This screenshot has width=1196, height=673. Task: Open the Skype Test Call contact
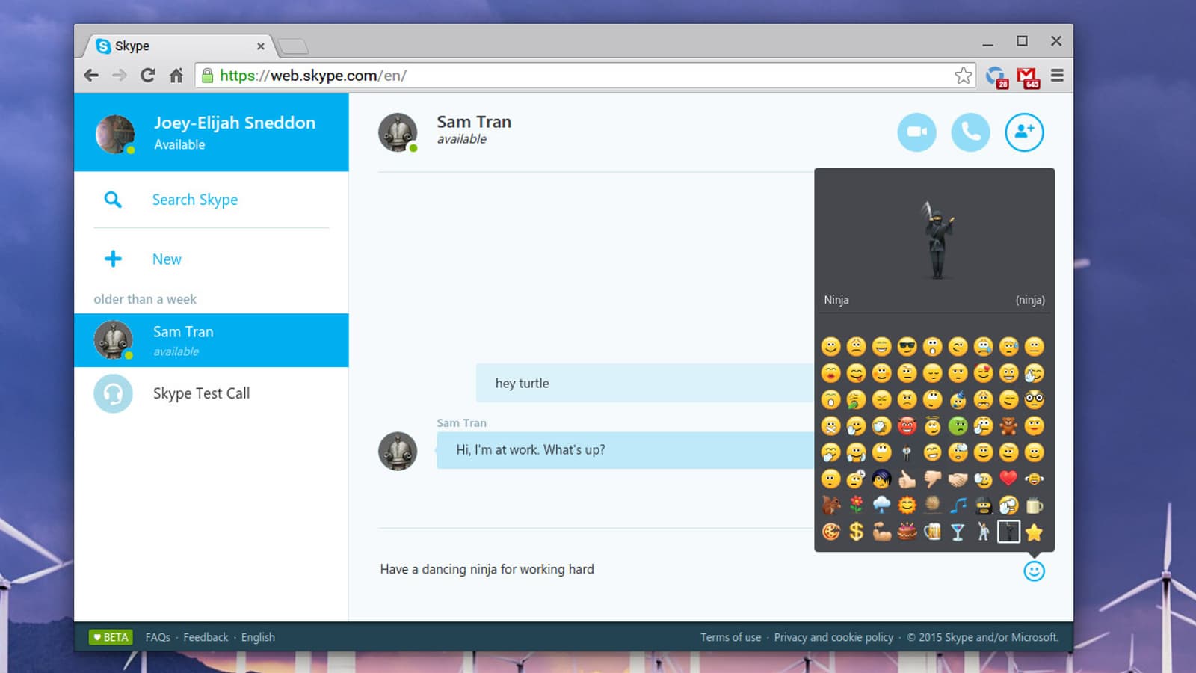coord(212,393)
